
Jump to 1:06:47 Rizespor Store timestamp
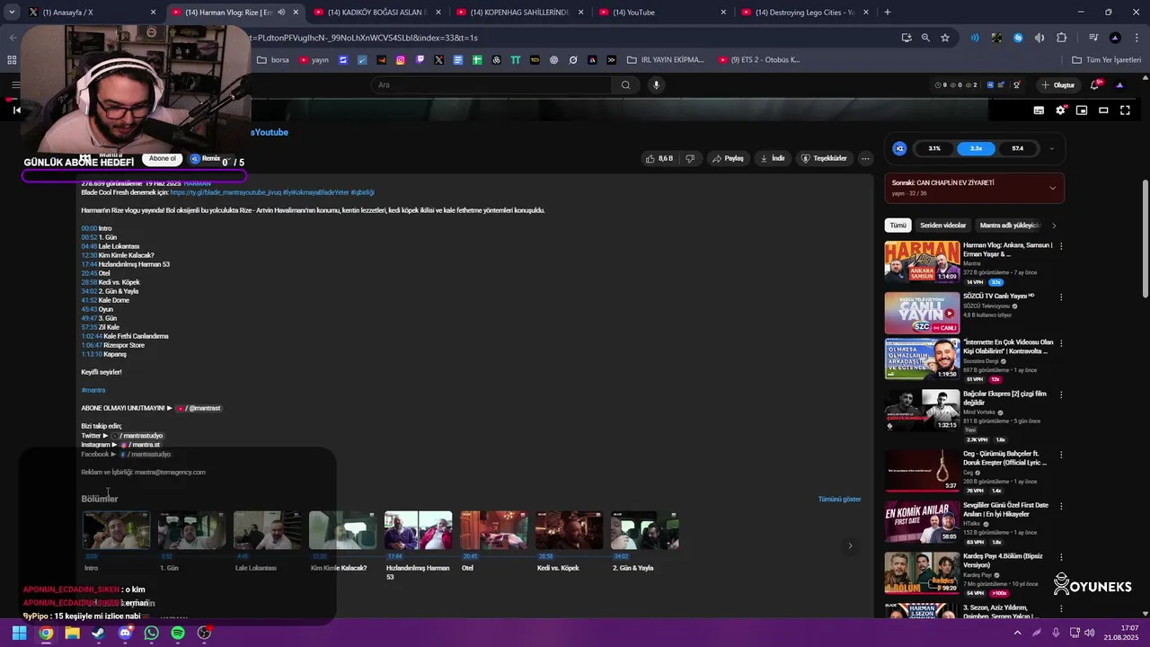(x=92, y=345)
